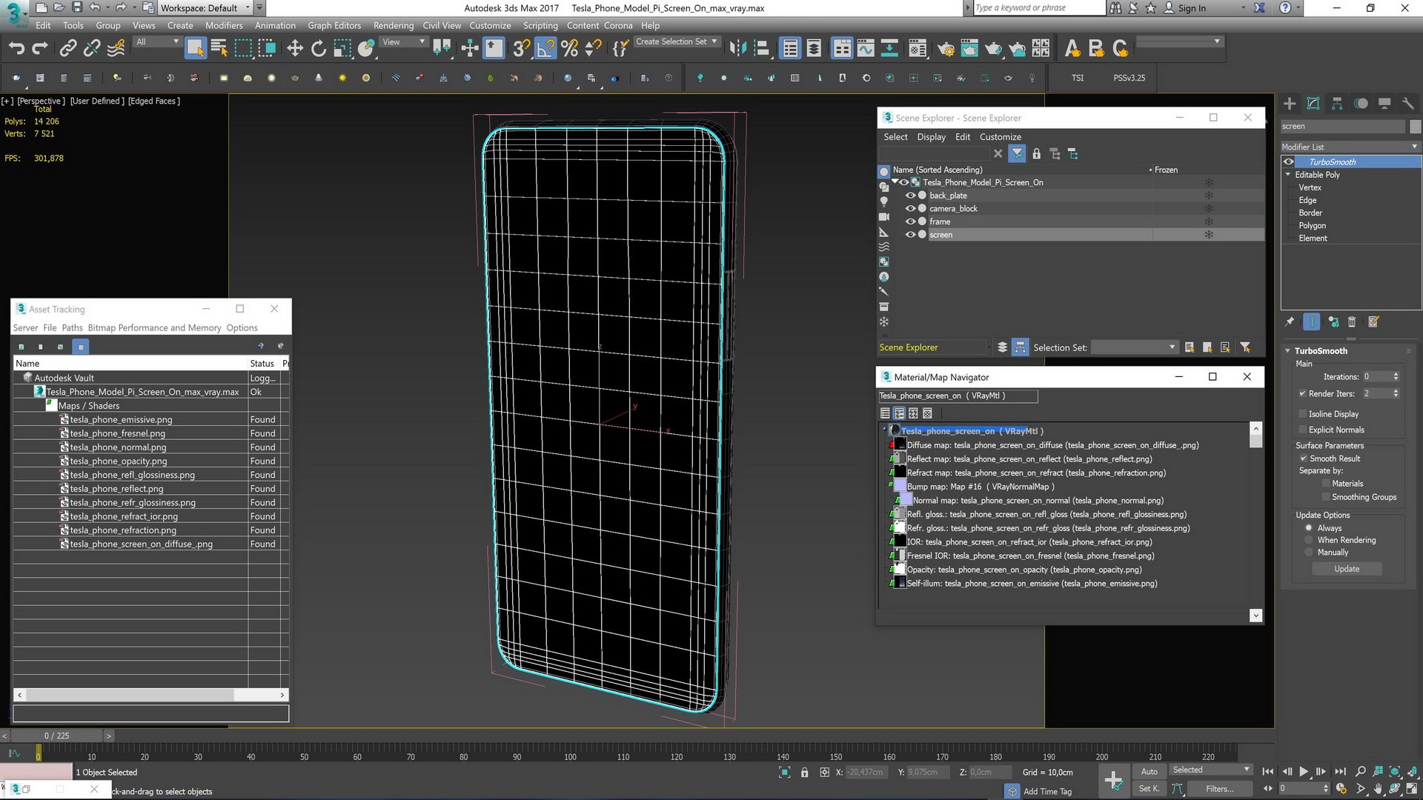Click the Pan View hand icon
Image resolution: width=1423 pixels, height=800 pixels.
(x=1378, y=789)
